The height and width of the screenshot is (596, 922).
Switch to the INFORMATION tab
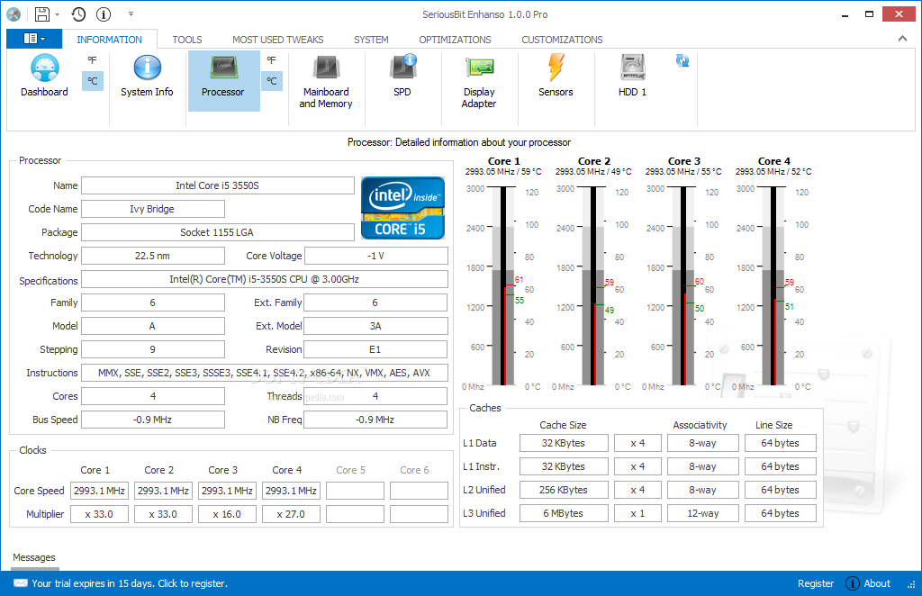[x=109, y=40]
